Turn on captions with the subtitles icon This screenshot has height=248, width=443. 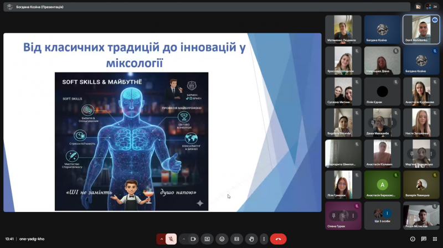point(236,239)
